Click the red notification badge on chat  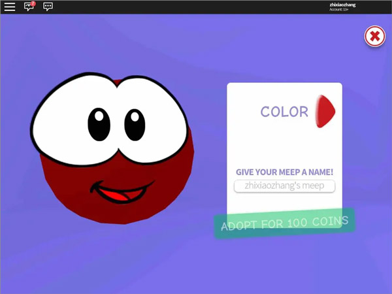click(33, 3)
